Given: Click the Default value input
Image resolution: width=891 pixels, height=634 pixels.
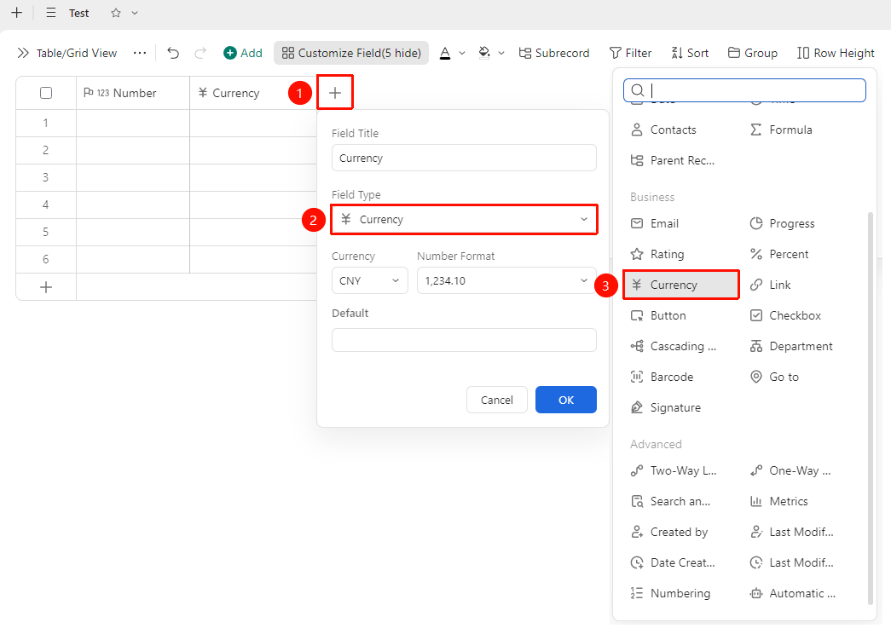Looking at the screenshot, I should (464, 340).
